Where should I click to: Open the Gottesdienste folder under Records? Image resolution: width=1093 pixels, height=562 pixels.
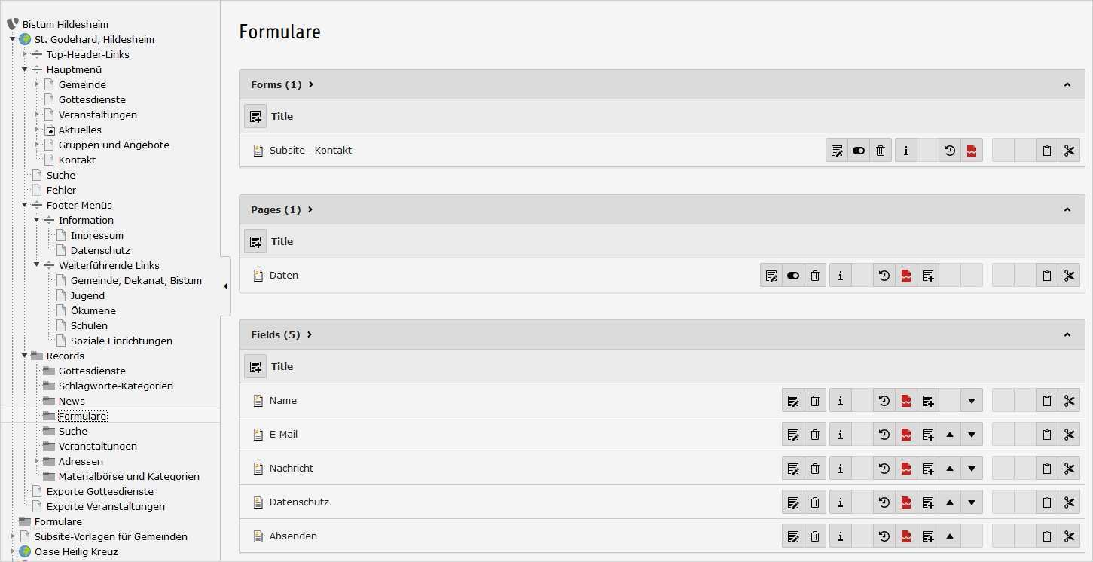pyautogui.click(x=92, y=371)
